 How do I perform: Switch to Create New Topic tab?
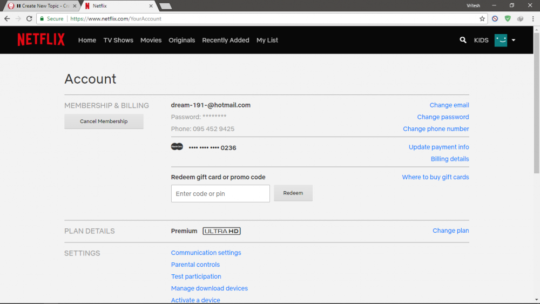tap(43, 6)
